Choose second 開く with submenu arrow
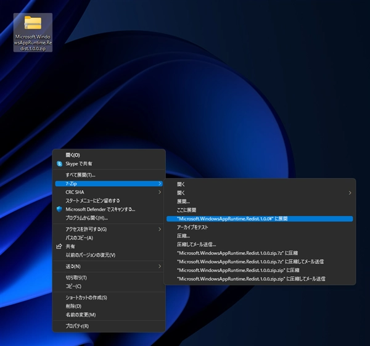370x346 pixels. [x=260, y=193]
